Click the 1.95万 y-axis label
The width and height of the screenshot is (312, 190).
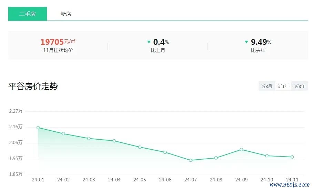pyautogui.click(x=16, y=158)
